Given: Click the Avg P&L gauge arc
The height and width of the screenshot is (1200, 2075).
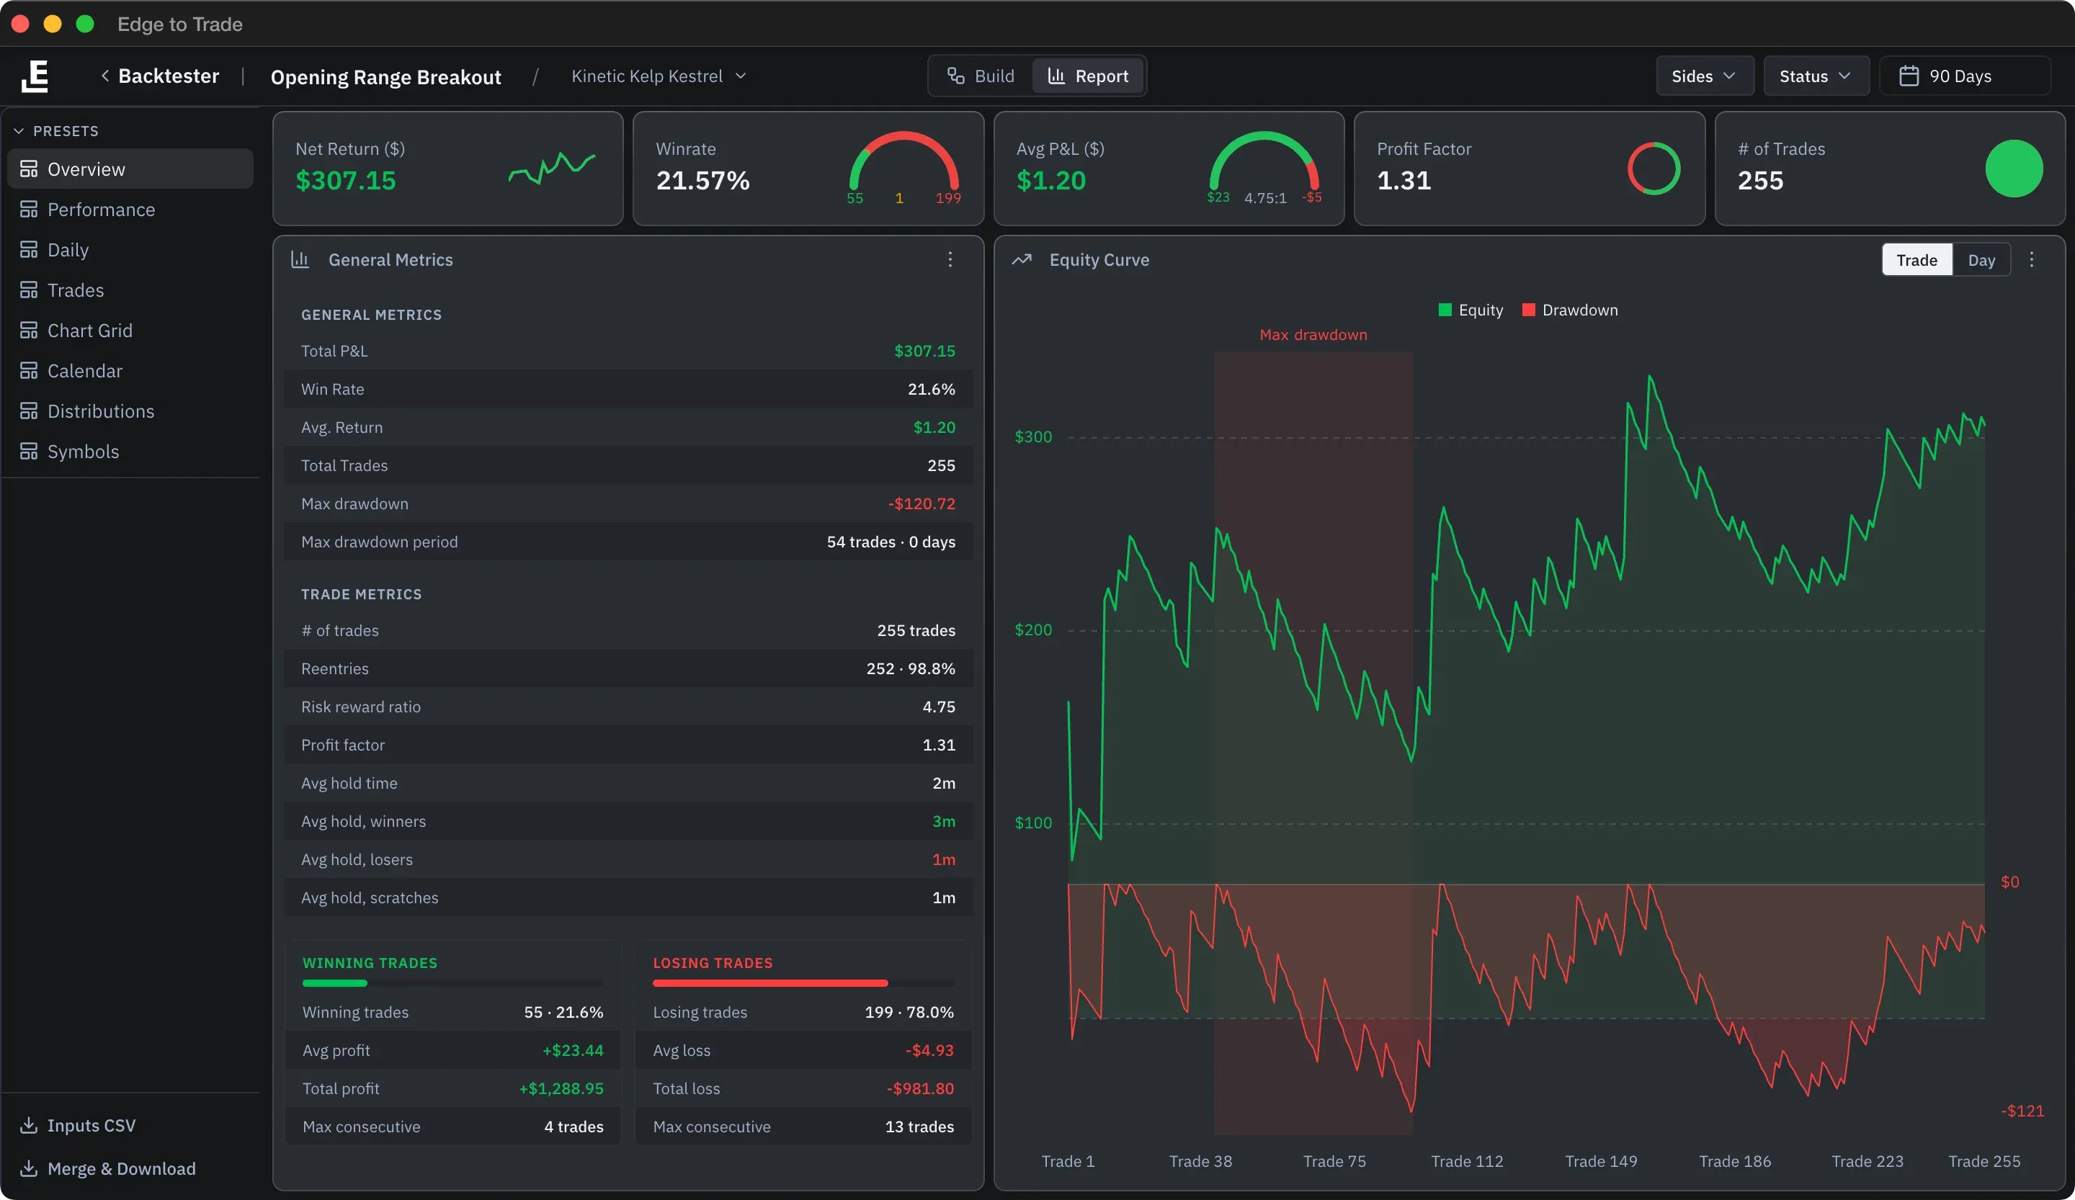Looking at the screenshot, I should [1264, 160].
